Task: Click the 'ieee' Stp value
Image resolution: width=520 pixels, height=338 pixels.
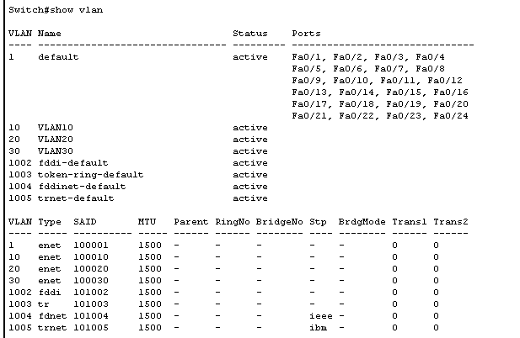Action: click(321, 316)
